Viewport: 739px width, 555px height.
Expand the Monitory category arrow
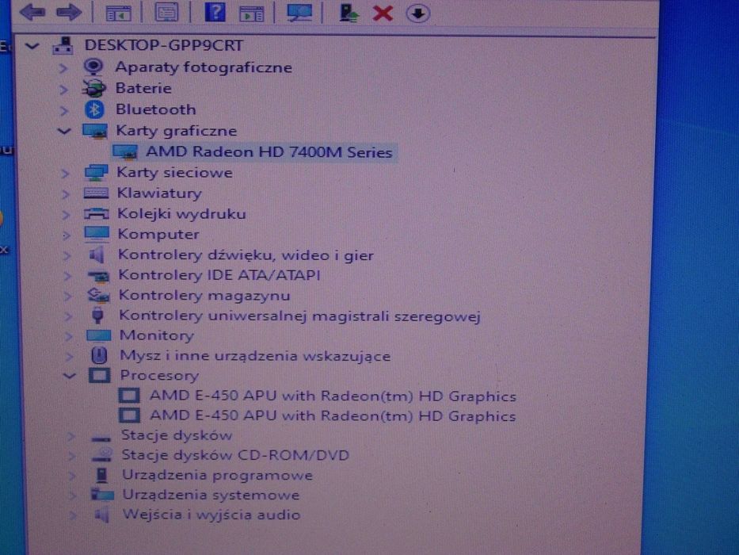coord(69,336)
